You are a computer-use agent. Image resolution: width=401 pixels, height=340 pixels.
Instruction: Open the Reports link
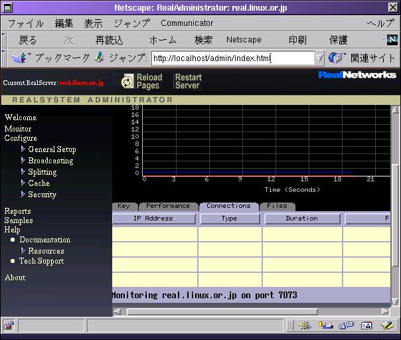18,211
